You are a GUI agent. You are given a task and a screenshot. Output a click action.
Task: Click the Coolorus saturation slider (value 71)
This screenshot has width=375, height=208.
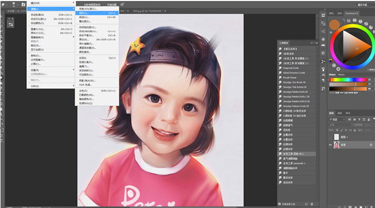point(348,84)
